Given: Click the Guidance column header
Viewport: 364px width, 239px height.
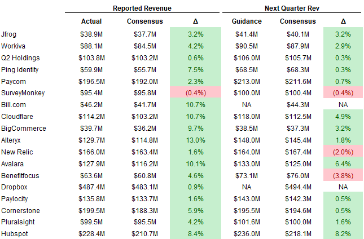Looking at the screenshot, I should tap(246, 21).
